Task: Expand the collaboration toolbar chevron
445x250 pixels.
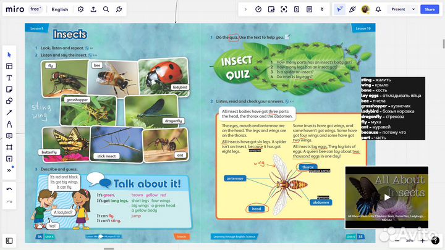Action: 245,9
